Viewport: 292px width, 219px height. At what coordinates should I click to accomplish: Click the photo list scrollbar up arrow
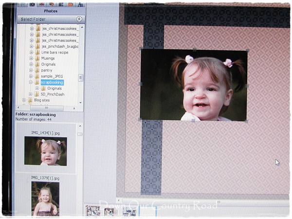click(x=80, y=126)
